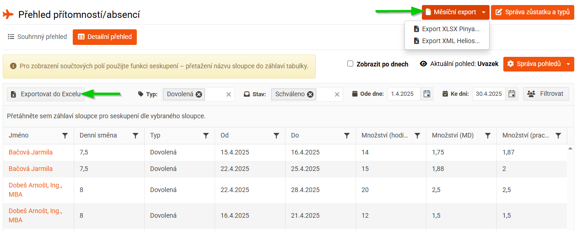
Task: Open Bačová Jarmila link in 15.4.2025 row
Action: tap(31, 152)
